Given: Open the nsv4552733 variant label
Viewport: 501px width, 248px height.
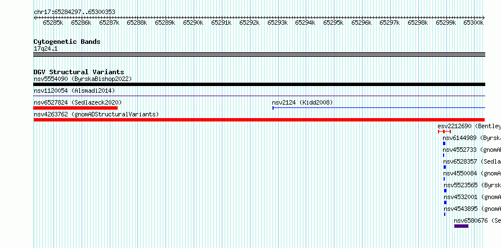Looking at the screenshot, I should 472,150.
